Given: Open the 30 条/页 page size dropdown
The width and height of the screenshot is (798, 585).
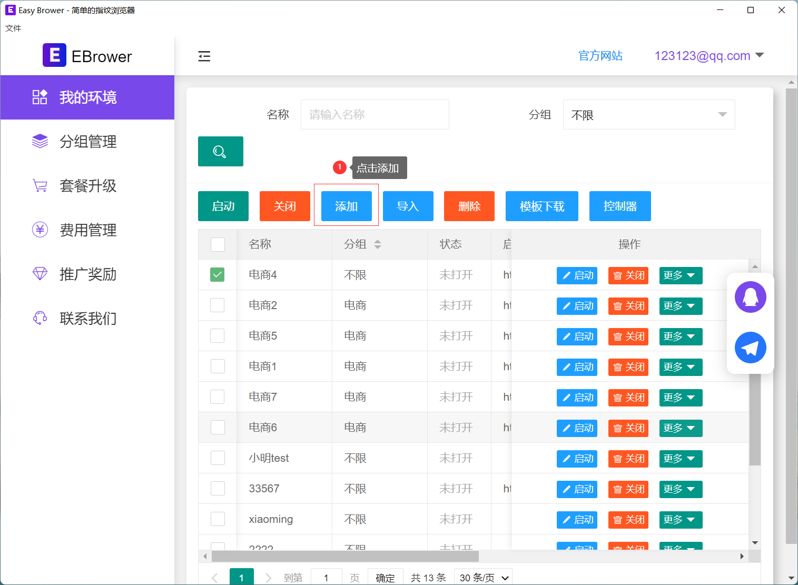Looking at the screenshot, I should (484, 578).
